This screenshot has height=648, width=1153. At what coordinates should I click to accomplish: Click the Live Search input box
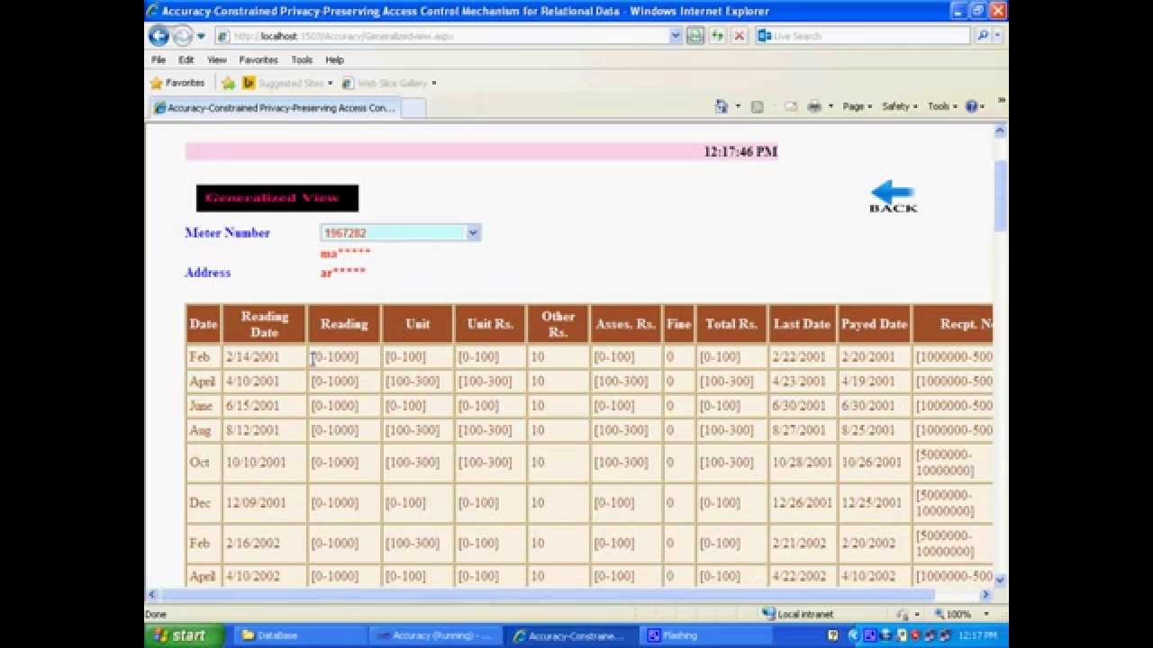(x=863, y=36)
